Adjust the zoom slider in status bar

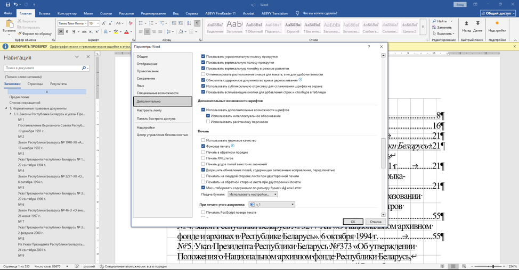point(493,266)
